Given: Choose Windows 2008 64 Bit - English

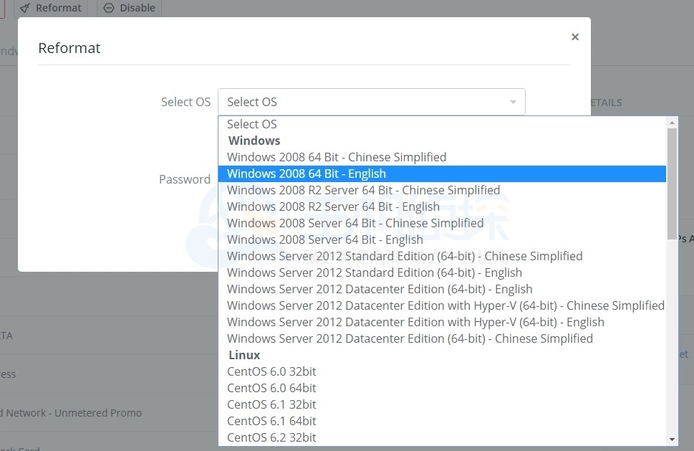Looking at the screenshot, I should coord(307,174).
